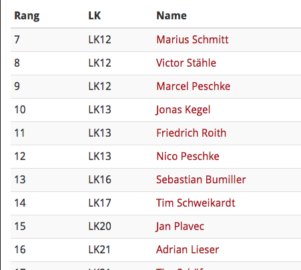Open Adrian Lieser player profile
This screenshot has width=301, height=270.
188,250
